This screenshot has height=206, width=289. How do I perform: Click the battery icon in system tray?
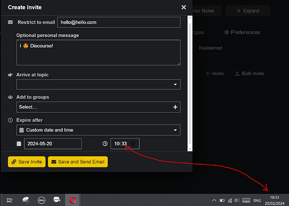click(222, 200)
